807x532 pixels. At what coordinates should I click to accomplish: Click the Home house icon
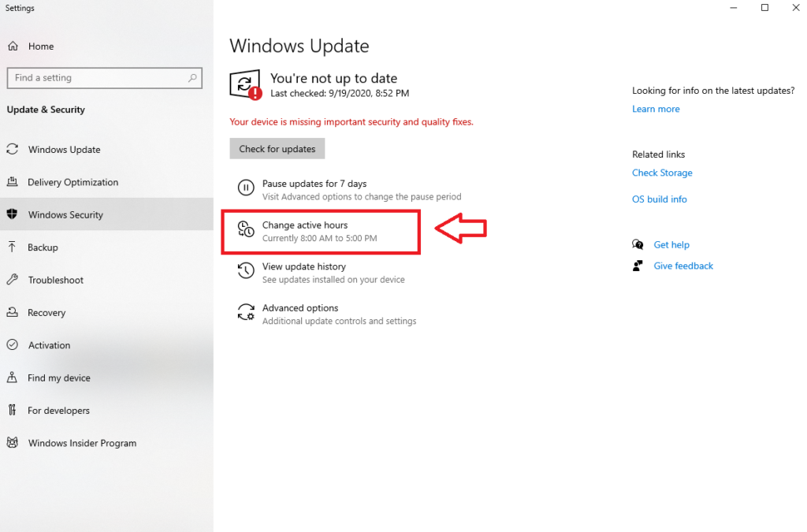(13, 47)
